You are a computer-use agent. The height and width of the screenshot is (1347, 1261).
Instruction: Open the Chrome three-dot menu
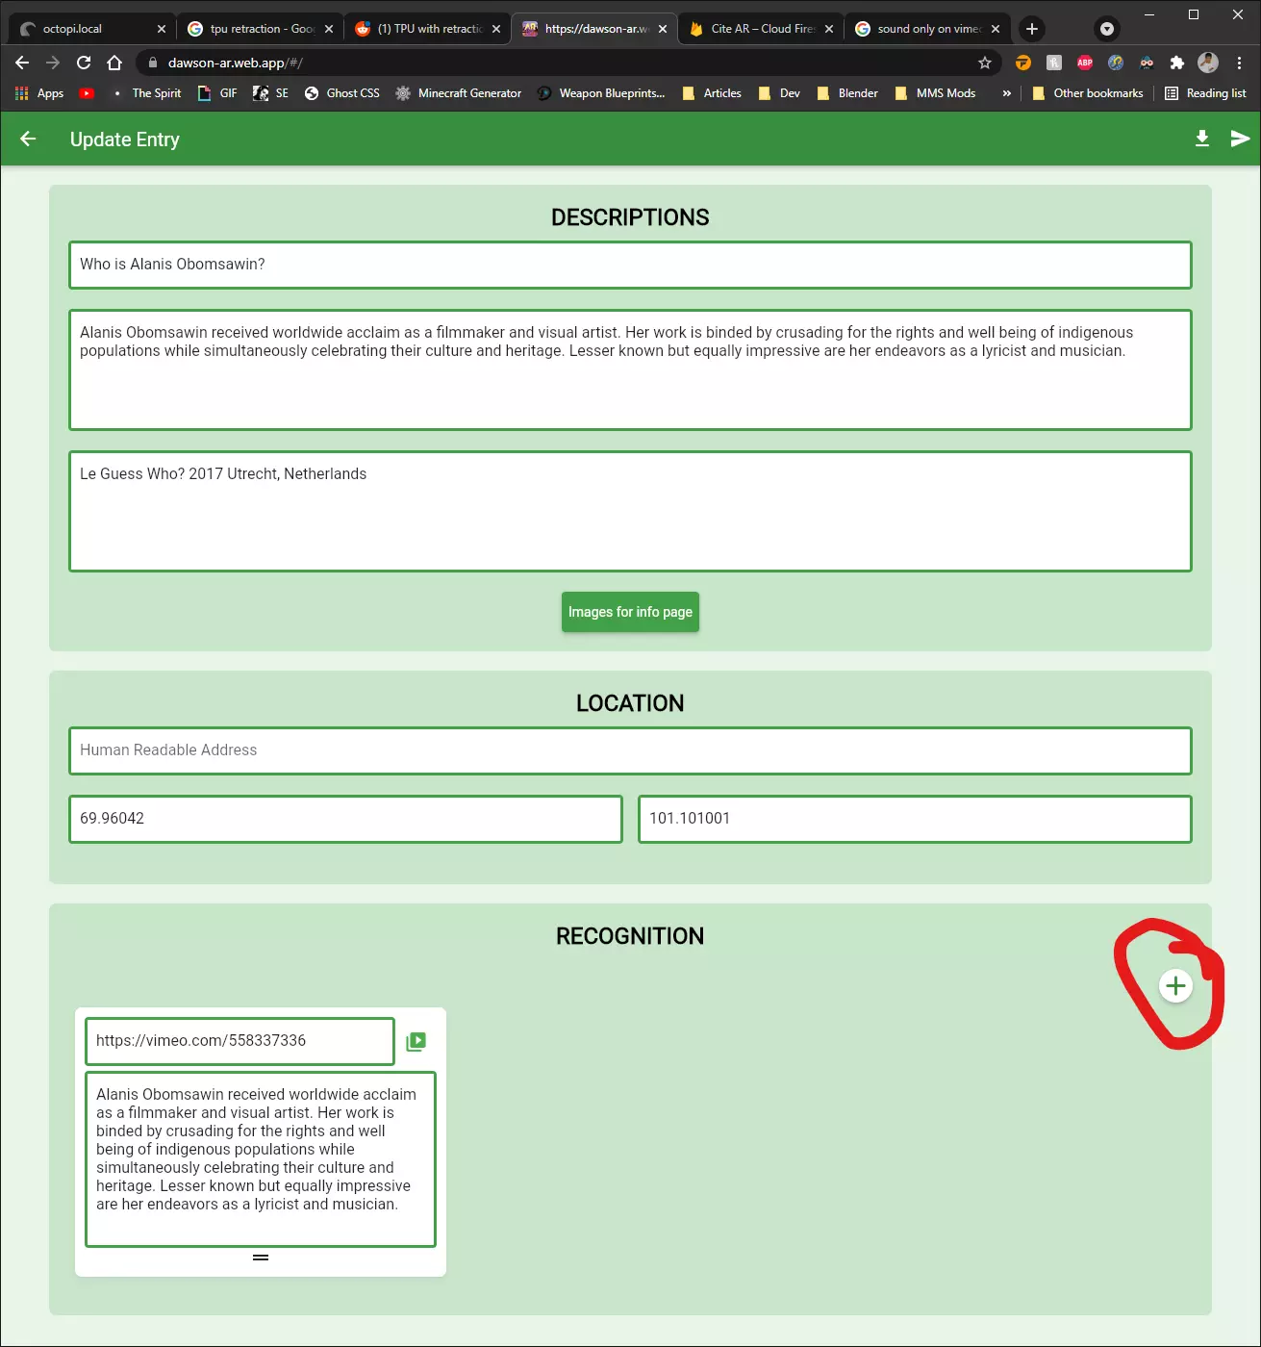point(1239,63)
